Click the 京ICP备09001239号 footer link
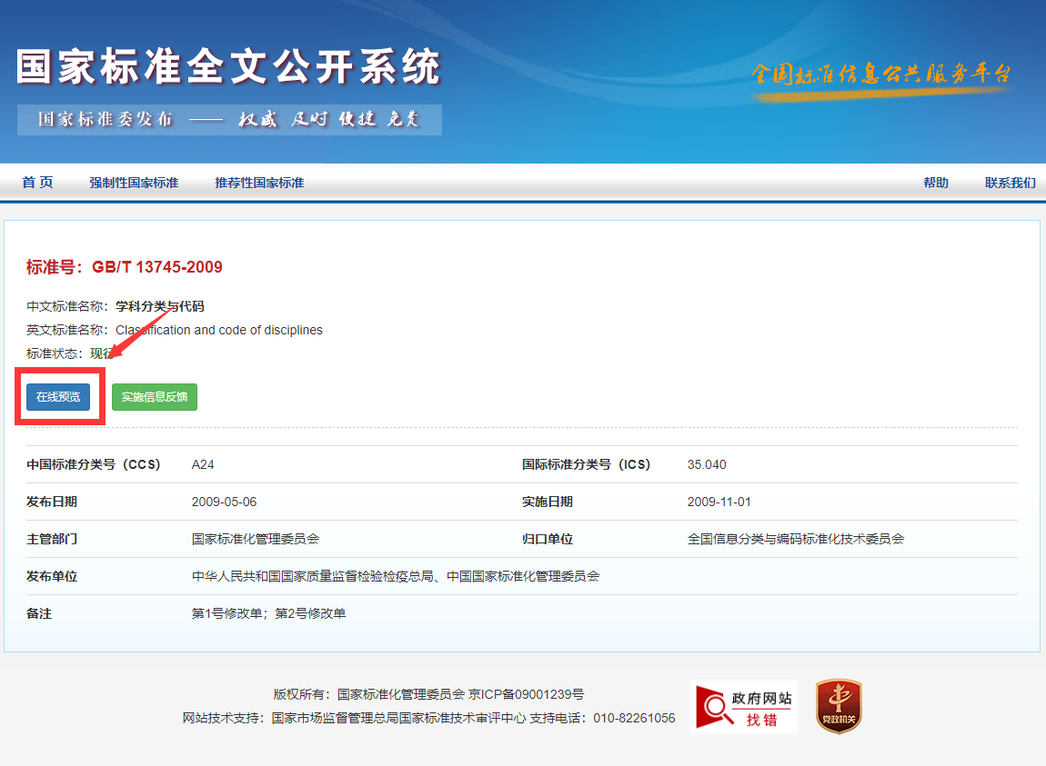Viewport: 1046px width, 766px height. [526, 694]
